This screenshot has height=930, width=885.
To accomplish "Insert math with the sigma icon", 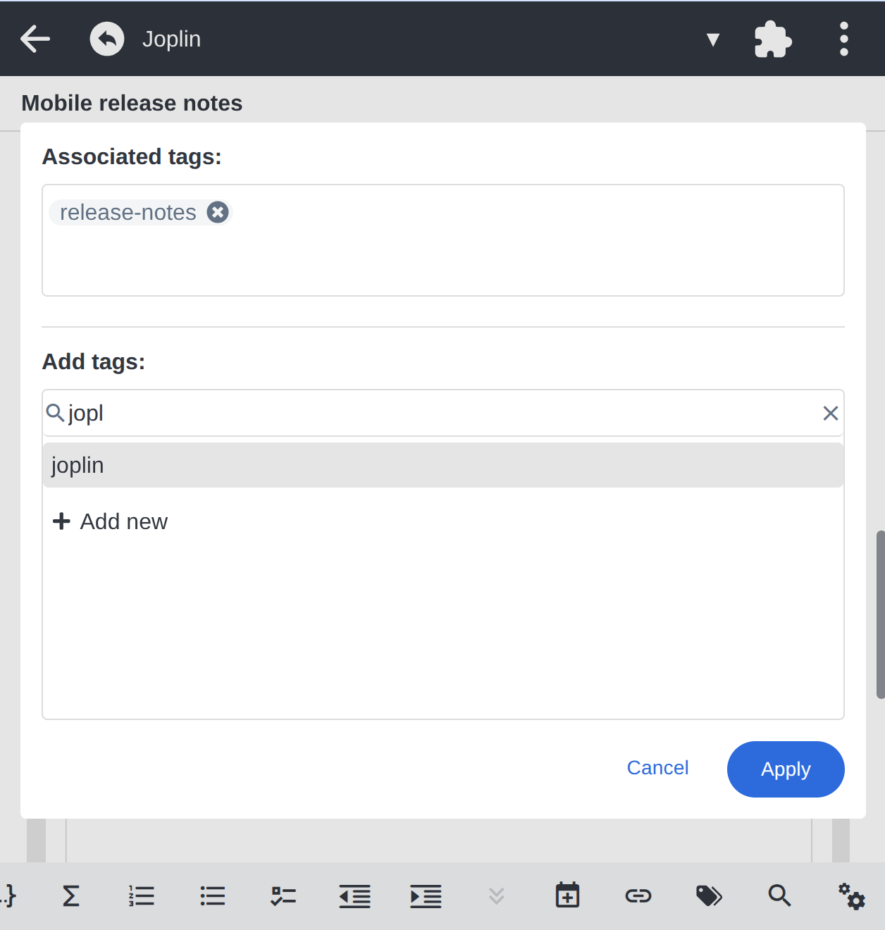I will (x=71, y=896).
